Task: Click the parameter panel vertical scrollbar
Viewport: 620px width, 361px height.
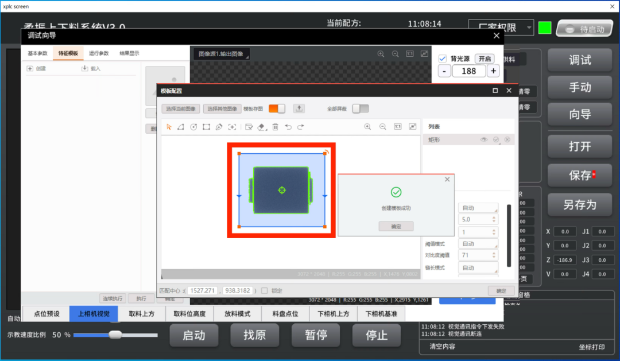Action: (509, 235)
